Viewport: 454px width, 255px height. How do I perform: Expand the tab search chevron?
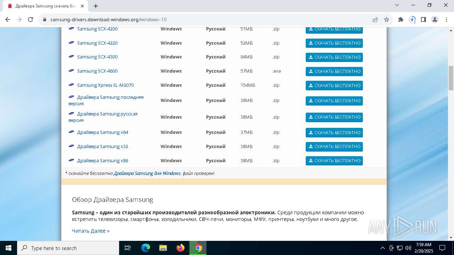(x=397, y=5)
